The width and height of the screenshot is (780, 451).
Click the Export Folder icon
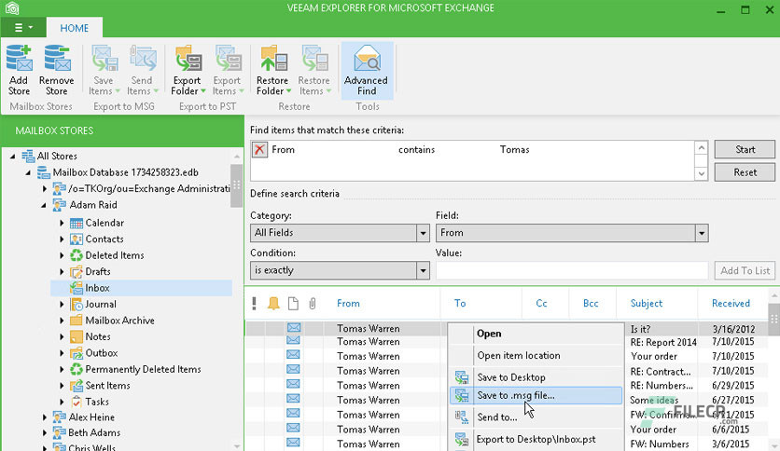[x=188, y=58]
